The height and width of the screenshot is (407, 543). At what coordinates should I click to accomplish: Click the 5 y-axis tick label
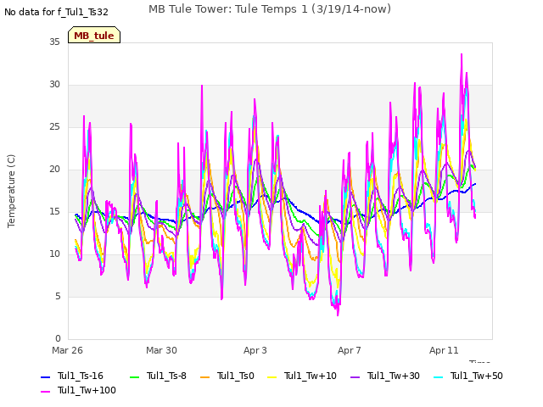pyautogui.click(x=58, y=296)
